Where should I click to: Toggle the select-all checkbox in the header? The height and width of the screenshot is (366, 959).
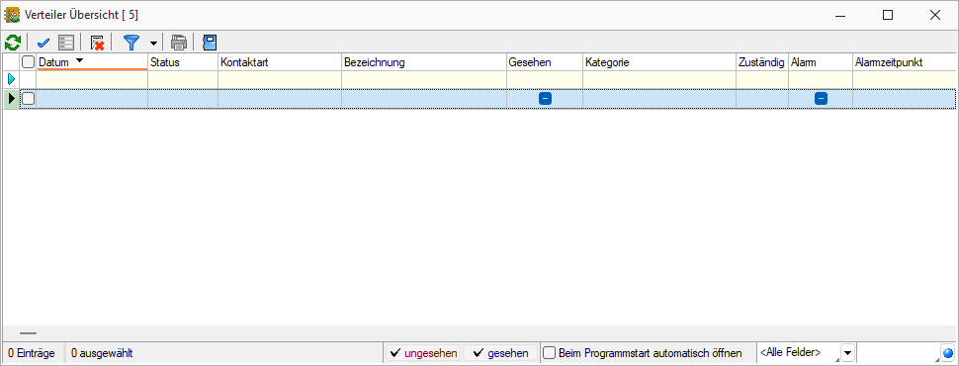pos(28,61)
